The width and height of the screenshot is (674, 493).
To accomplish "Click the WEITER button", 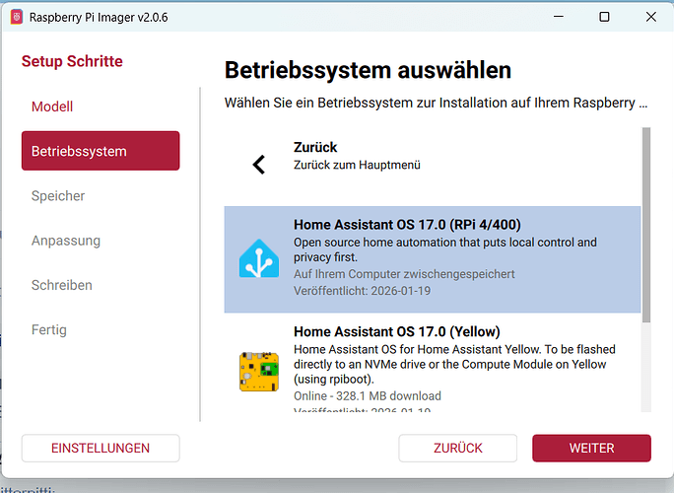I will click(x=591, y=449).
